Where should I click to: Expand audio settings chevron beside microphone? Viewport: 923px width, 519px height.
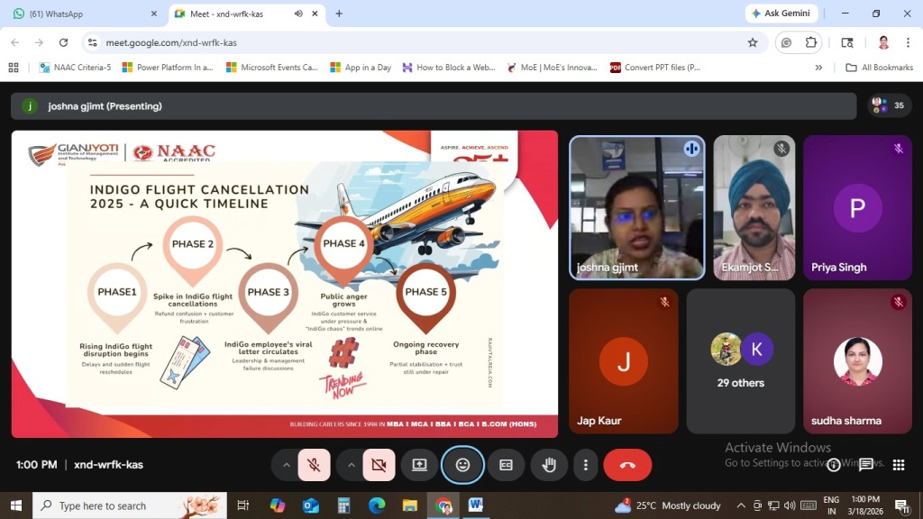coord(287,465)
